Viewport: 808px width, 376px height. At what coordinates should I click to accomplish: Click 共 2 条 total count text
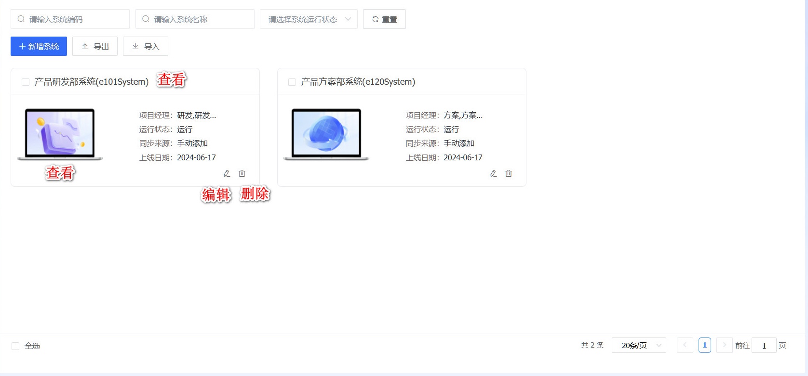coord(593,345)
